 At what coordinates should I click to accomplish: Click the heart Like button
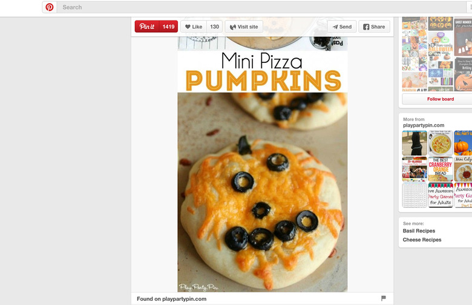coord(194,27)
